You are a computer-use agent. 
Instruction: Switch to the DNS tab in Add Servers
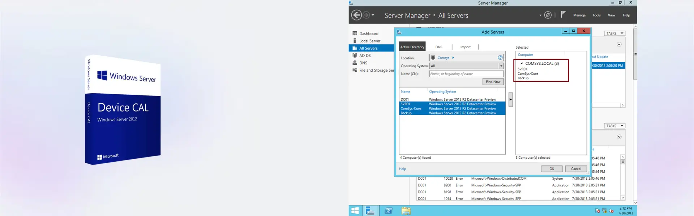click(439, 47)
